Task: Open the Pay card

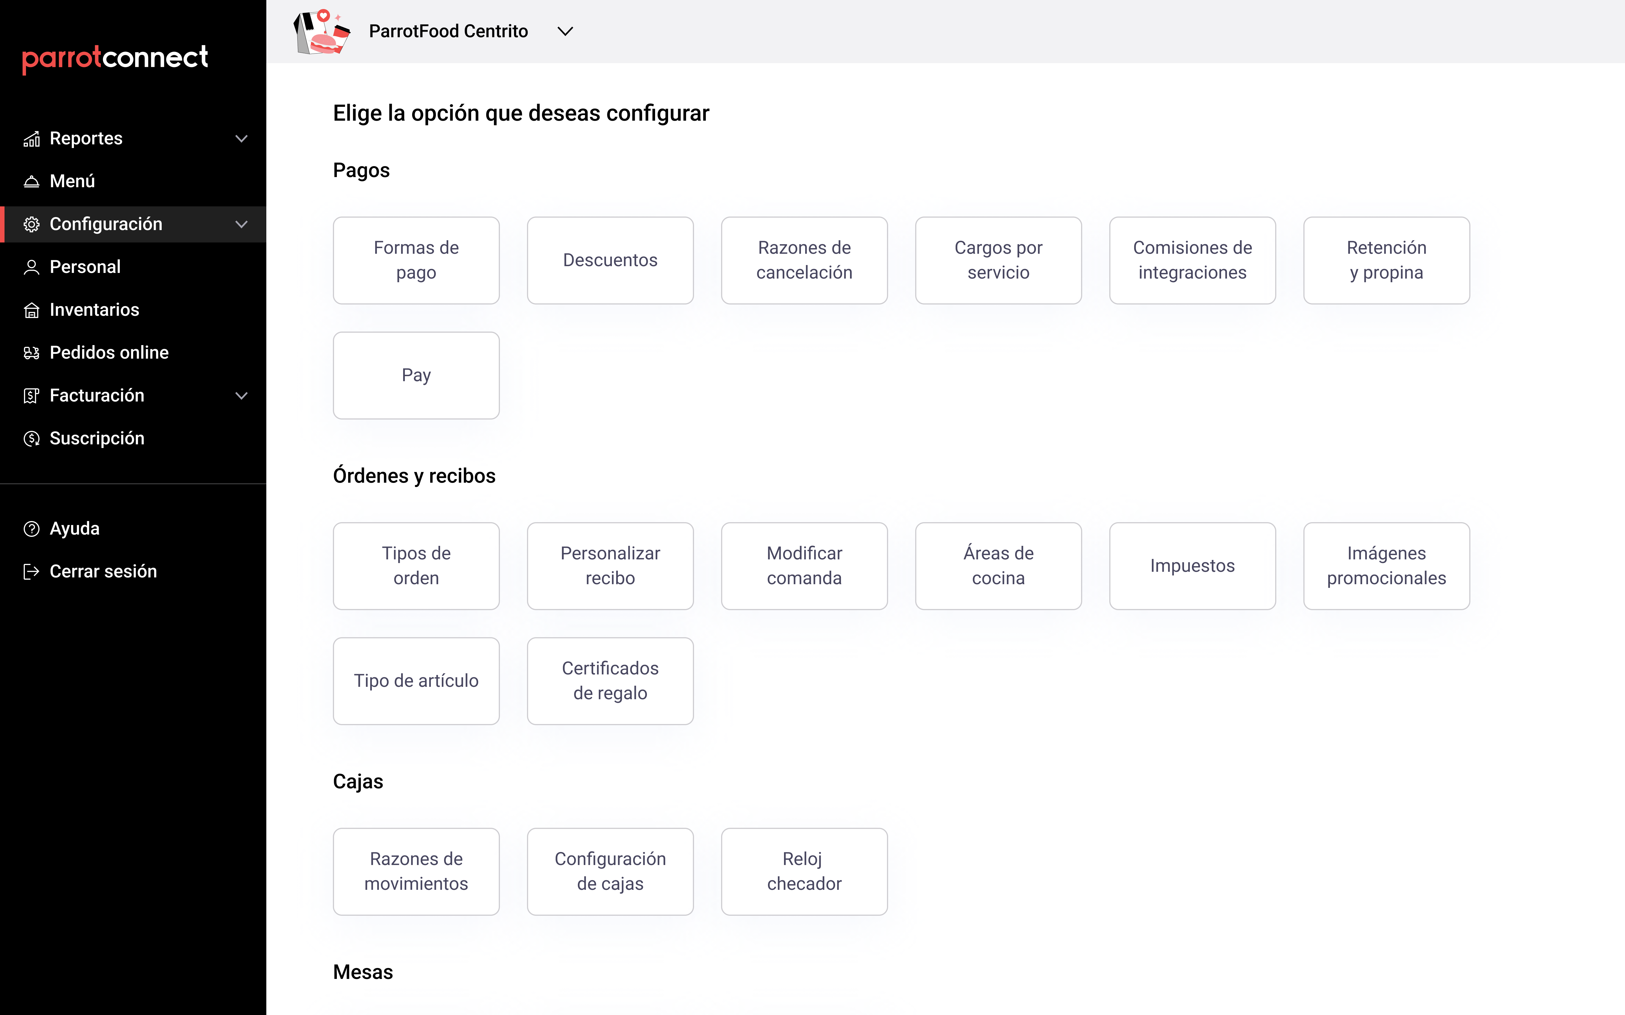Action: pos(416,375)
